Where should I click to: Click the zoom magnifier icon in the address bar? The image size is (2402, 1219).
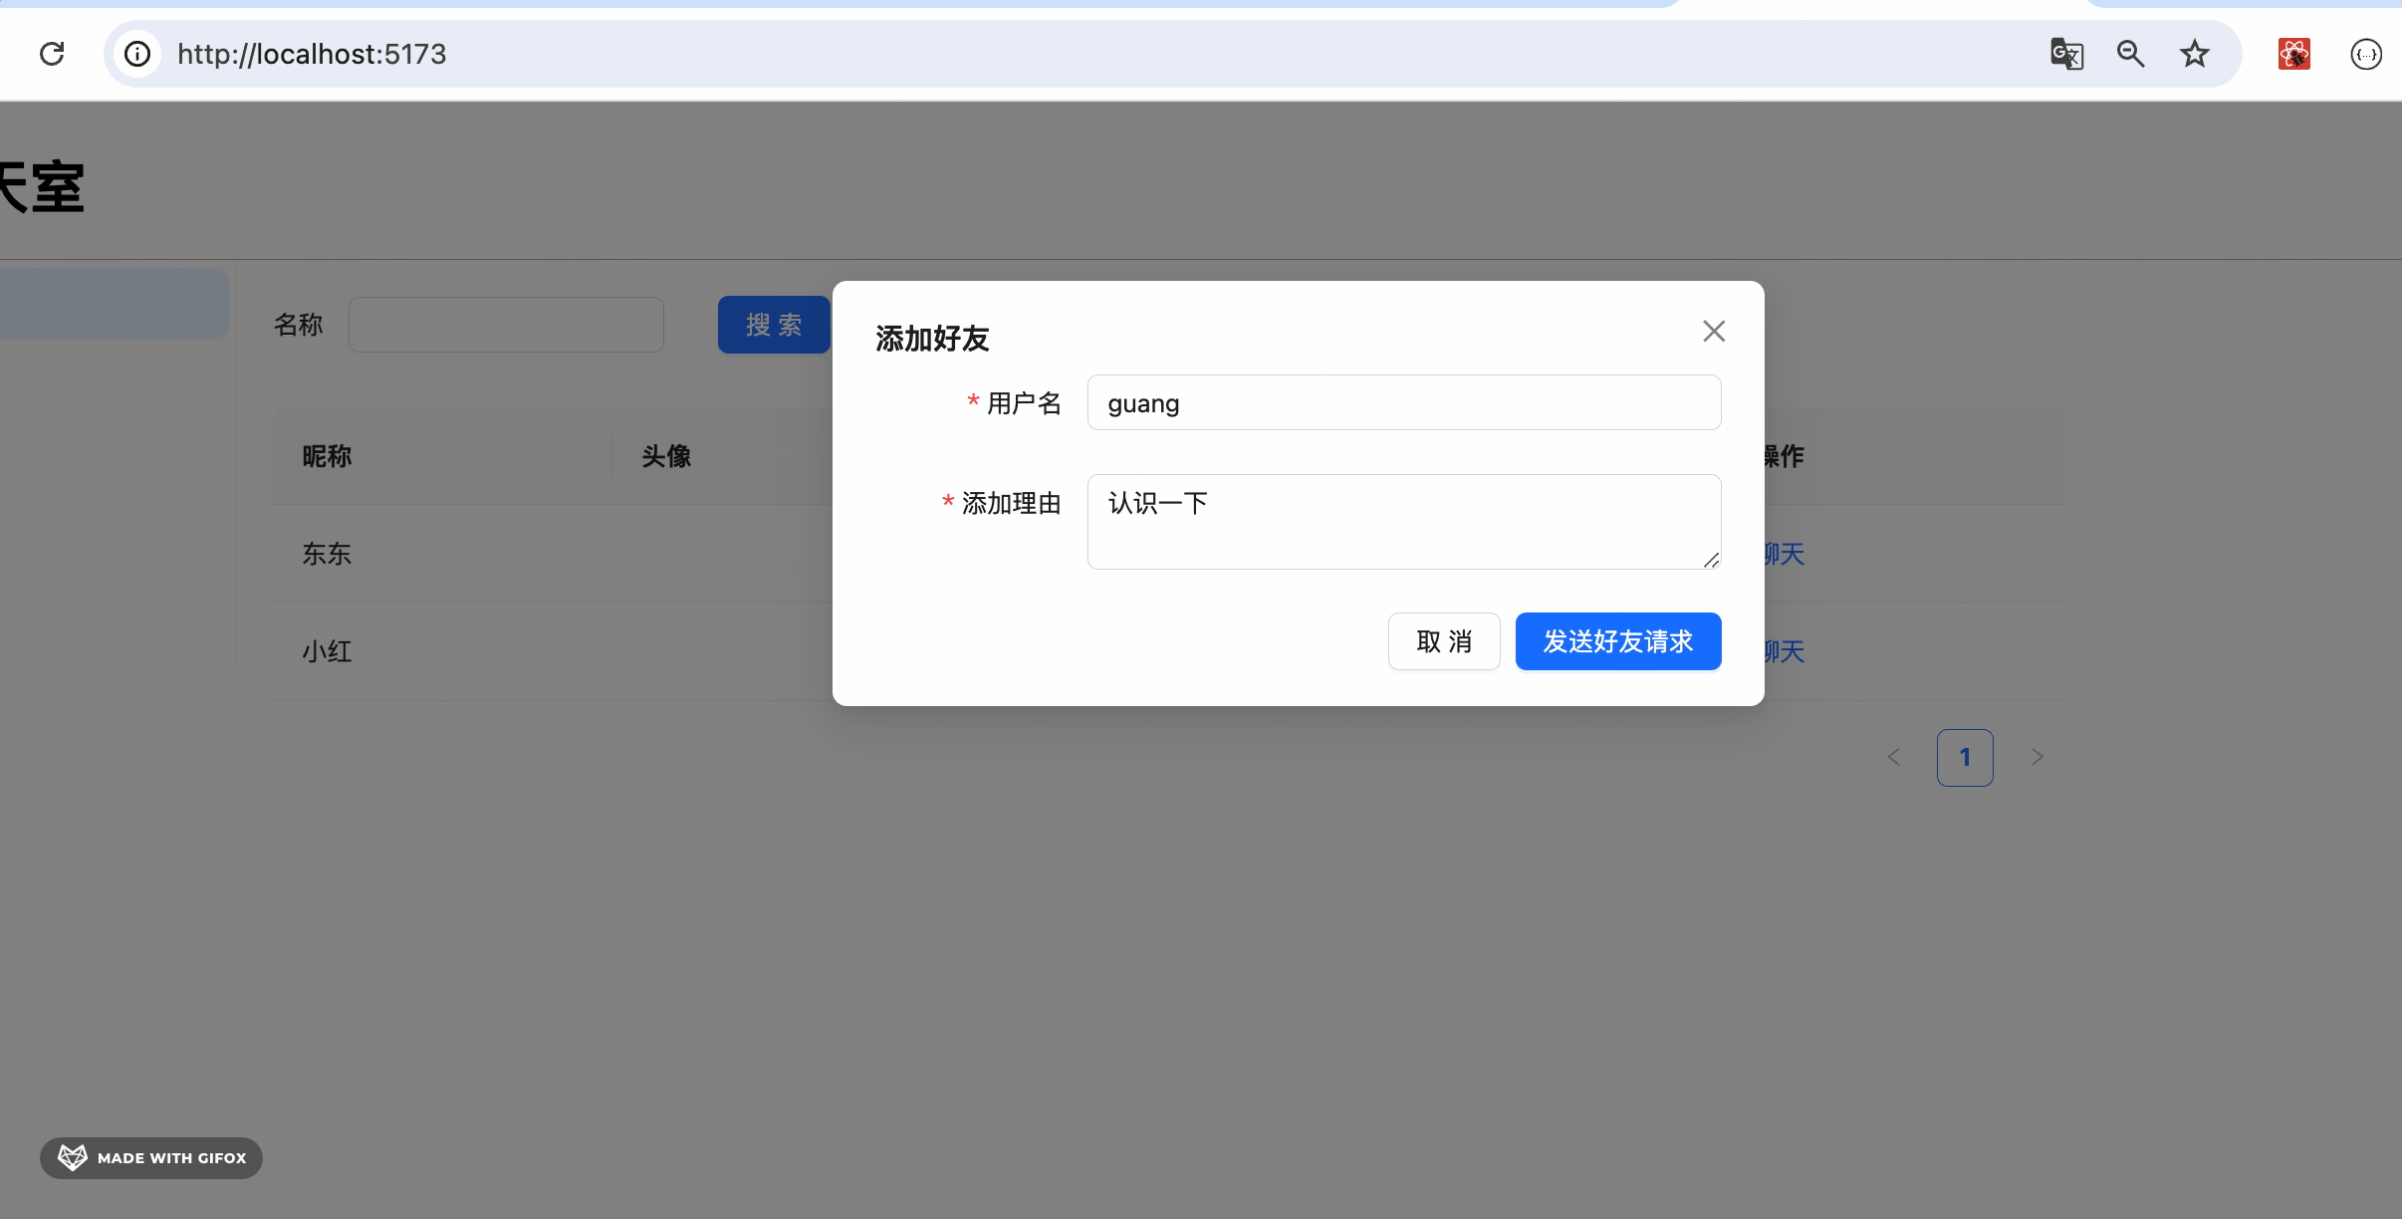[2130, 54]
